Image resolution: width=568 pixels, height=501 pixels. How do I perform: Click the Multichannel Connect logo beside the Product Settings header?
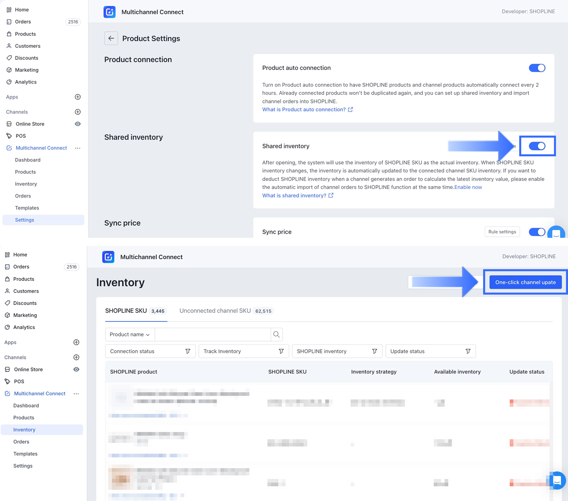pos(110,12)
